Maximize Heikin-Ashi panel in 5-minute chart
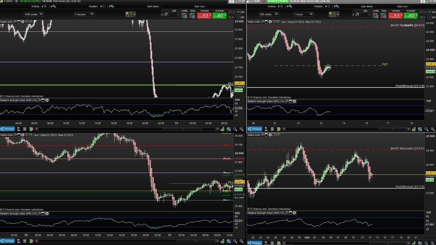The image size is (436, 245). 19,22
